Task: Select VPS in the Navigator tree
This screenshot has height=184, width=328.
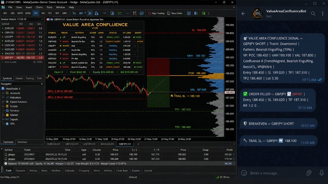Action: (12, 124)
